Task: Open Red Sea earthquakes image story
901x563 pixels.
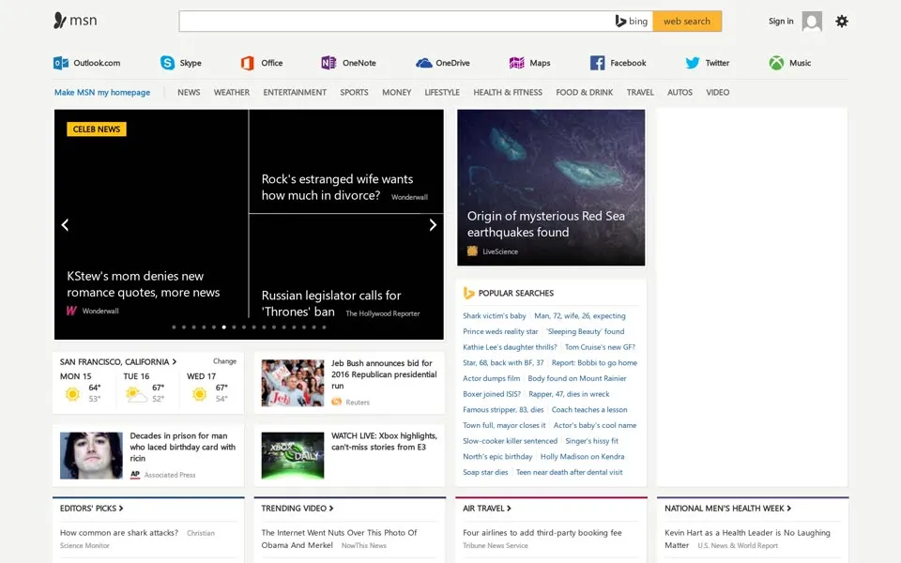Action: pos(551,188)
